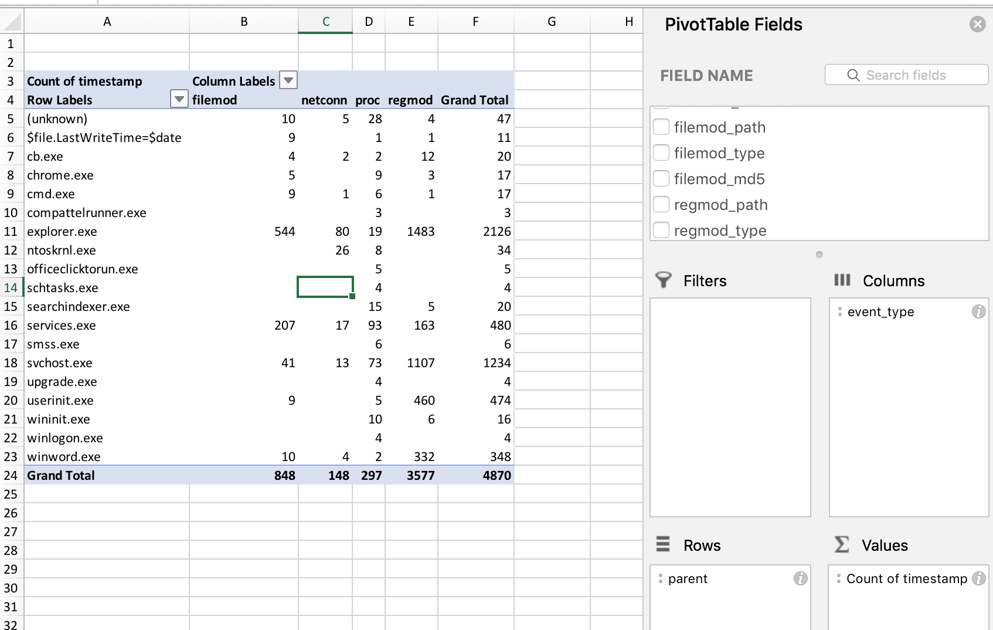This screenshot has width=993, height=630.
Task: Select row 11 header
Action: point(11,232)
